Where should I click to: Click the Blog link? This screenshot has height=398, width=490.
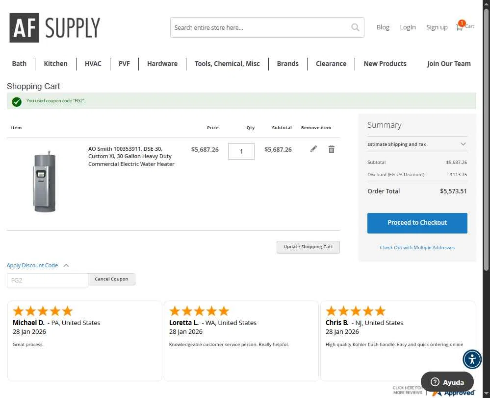click(383, 27)
